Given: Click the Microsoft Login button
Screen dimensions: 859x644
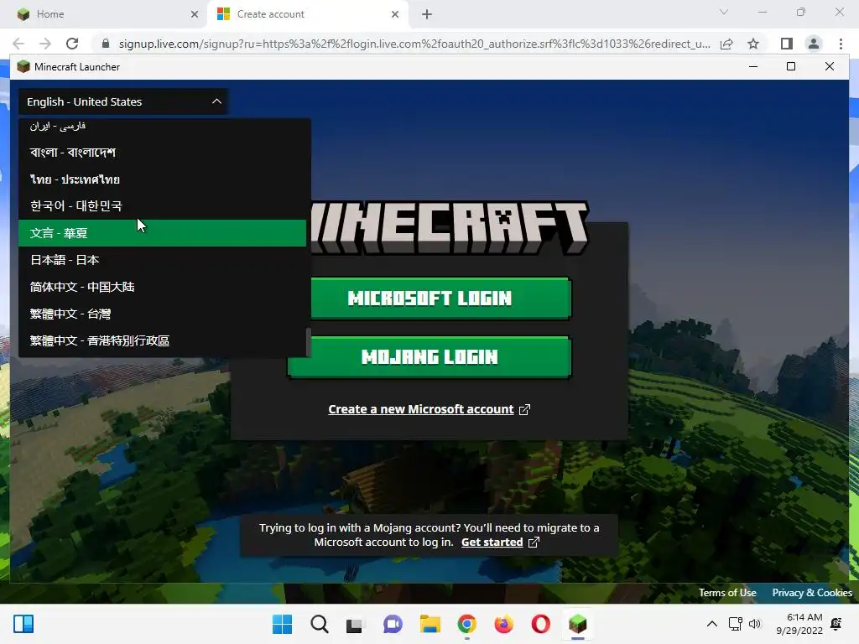Looking at the screenshot, I should (x=441, y=299).
